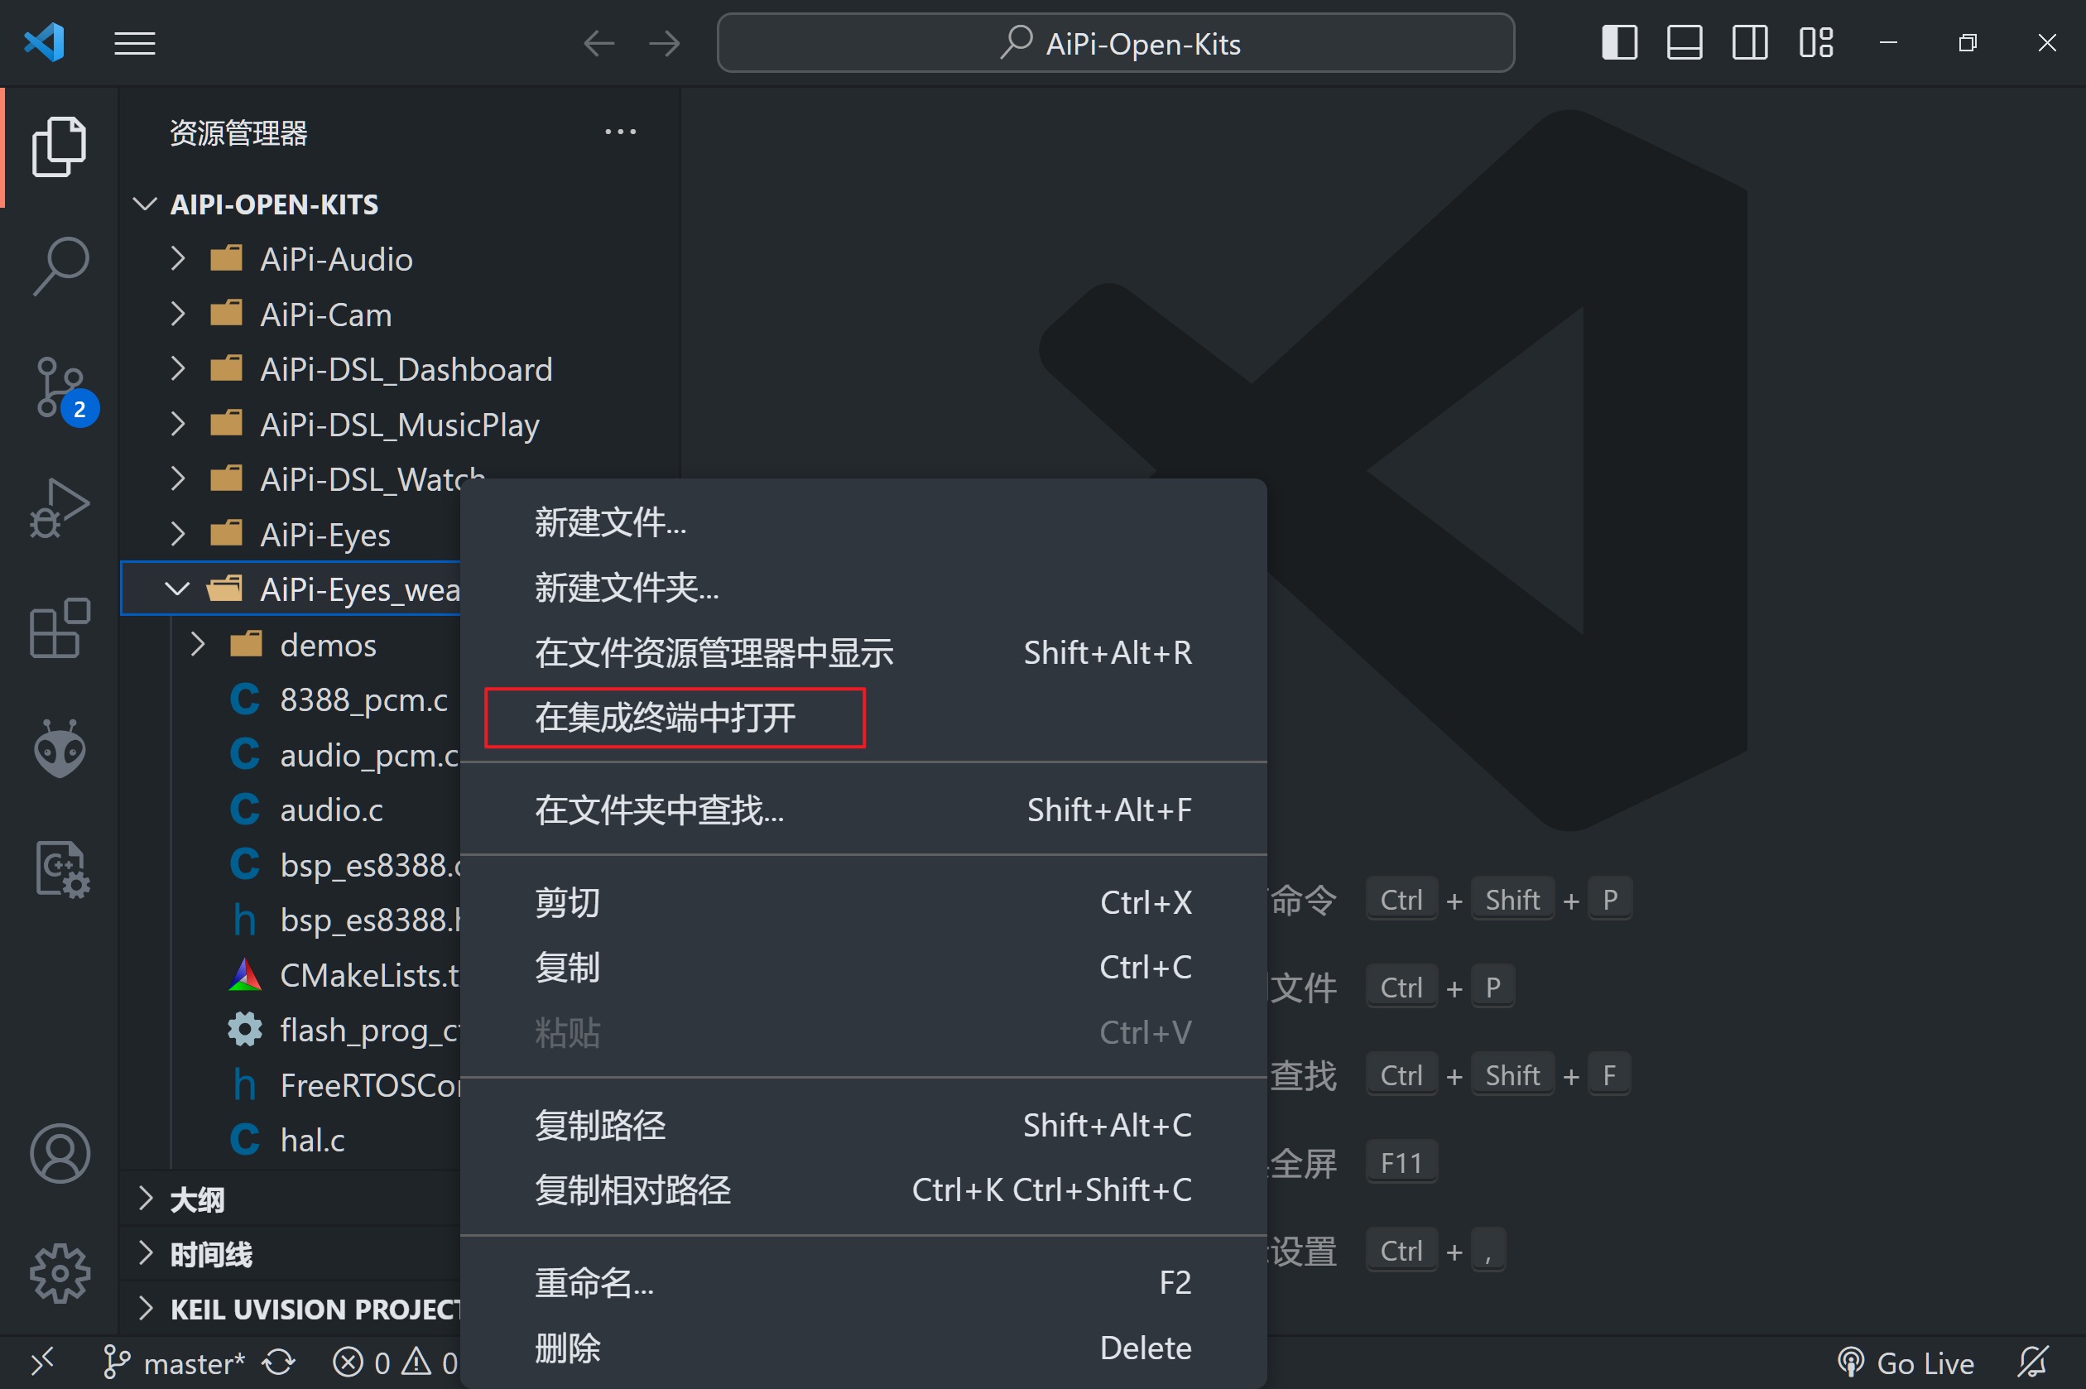Toggle notifications bell in status bar
The image size is (2086, 1389).
tap(2033, 1363)
